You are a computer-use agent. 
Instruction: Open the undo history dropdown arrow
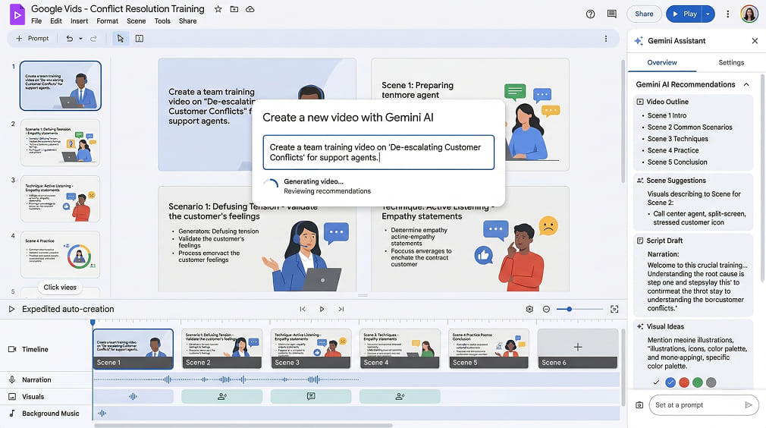[x=81, y=39]
